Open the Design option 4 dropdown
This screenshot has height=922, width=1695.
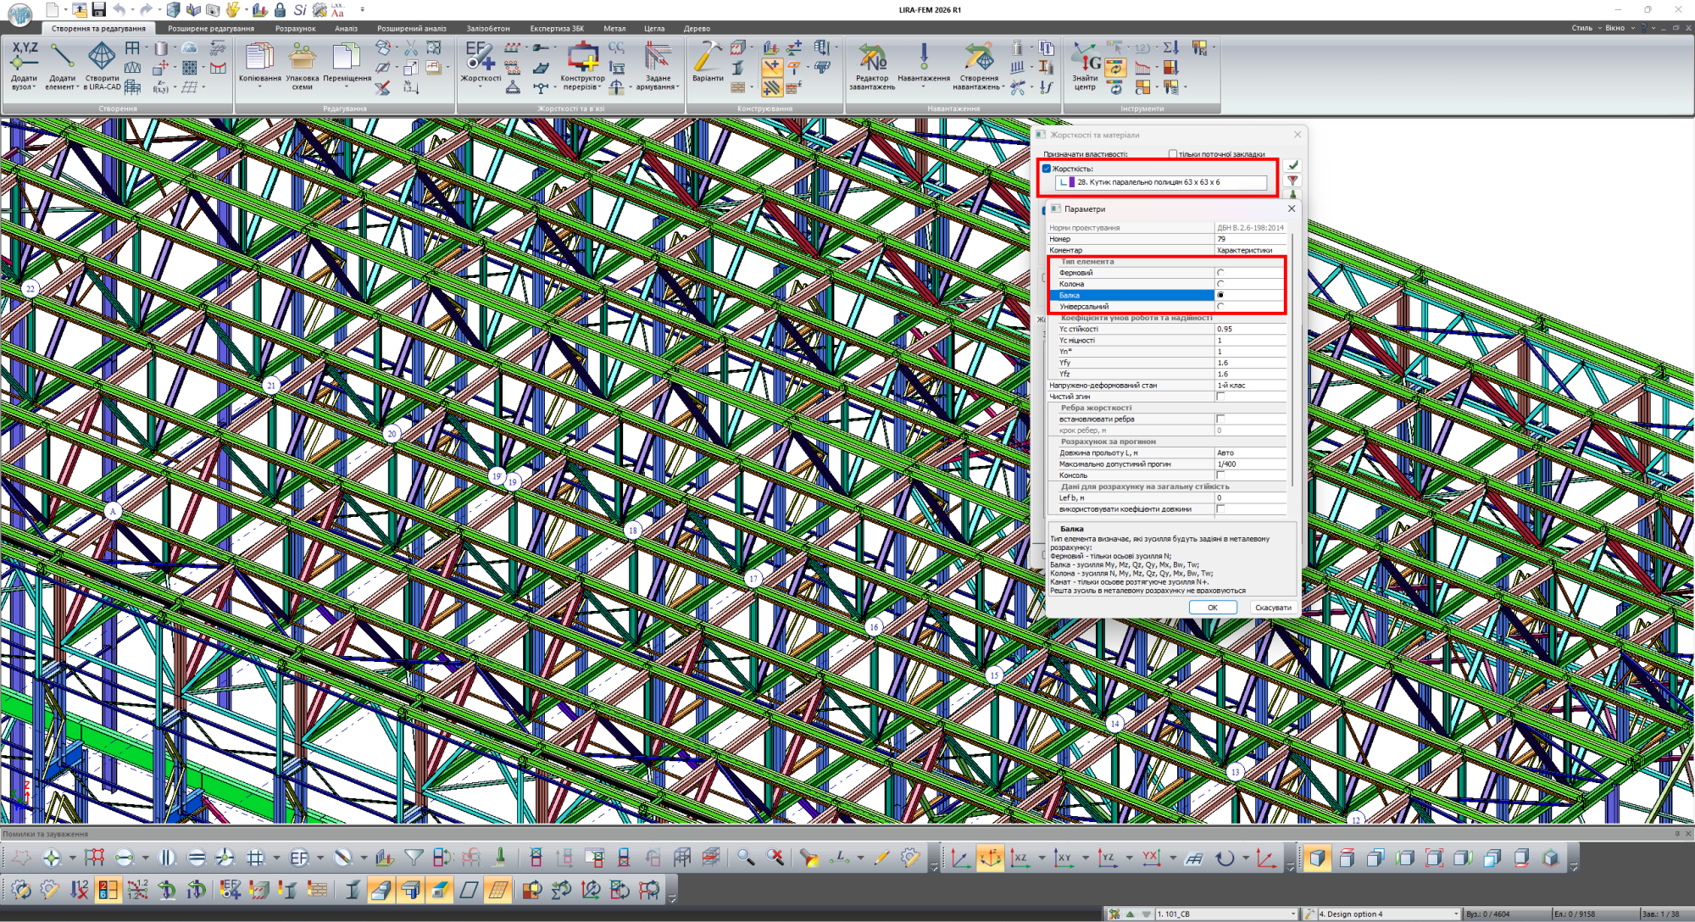tap(1456, 914)
